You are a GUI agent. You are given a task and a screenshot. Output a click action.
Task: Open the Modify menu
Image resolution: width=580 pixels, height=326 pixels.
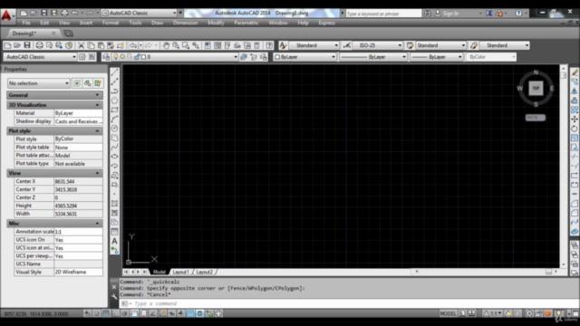coord(216,23)
